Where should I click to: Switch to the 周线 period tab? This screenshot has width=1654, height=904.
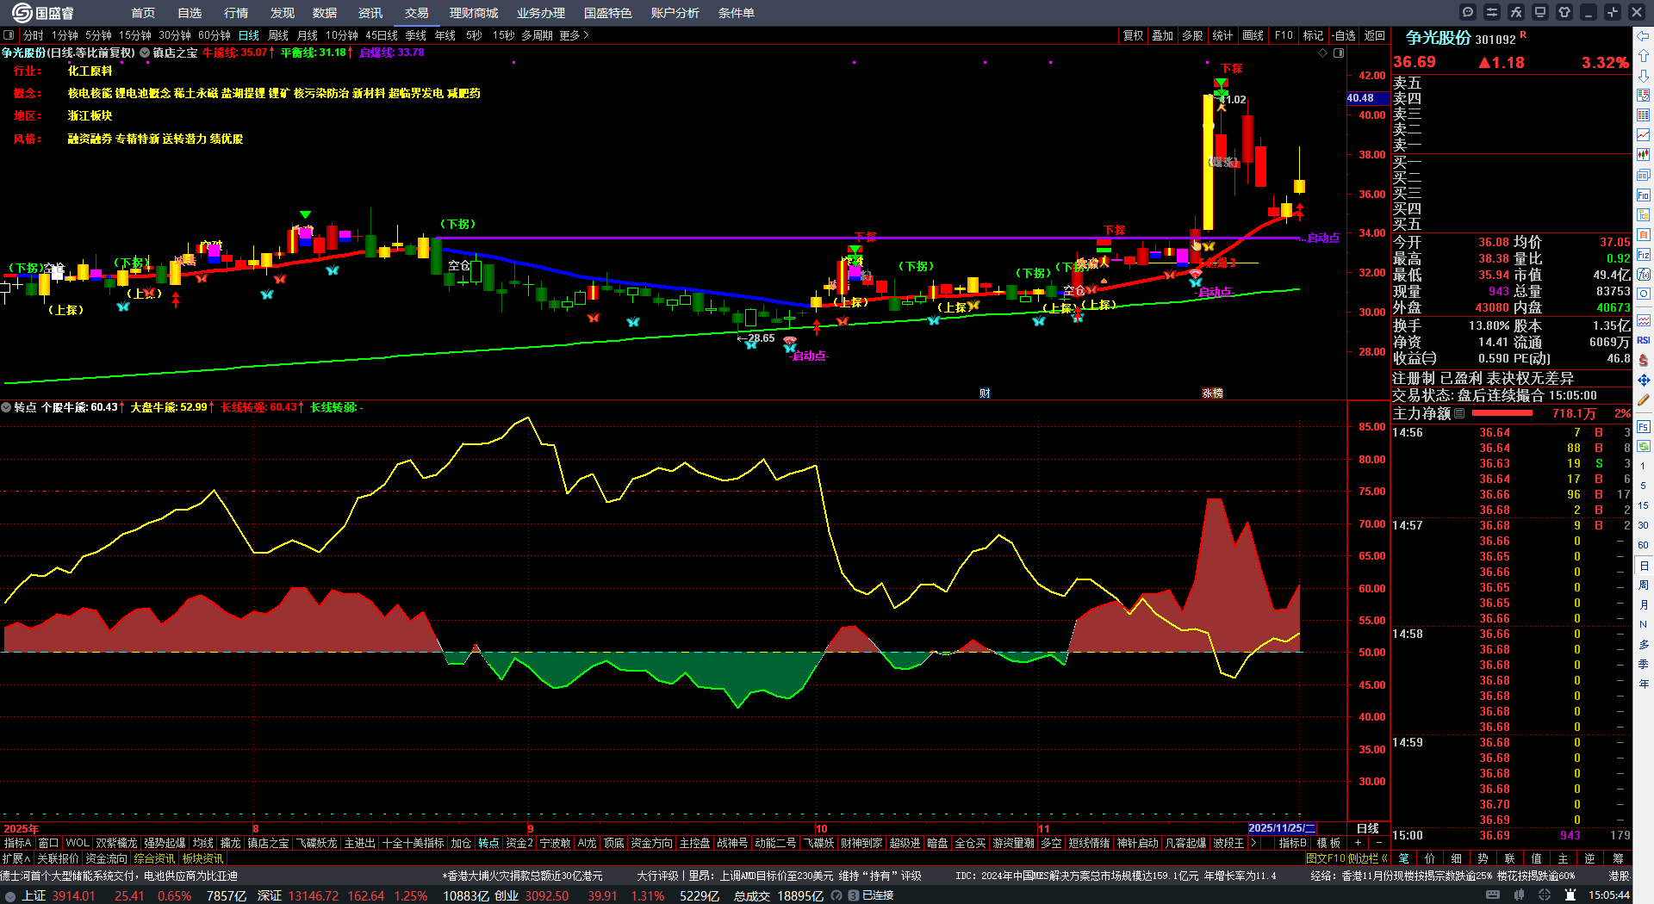278,35
